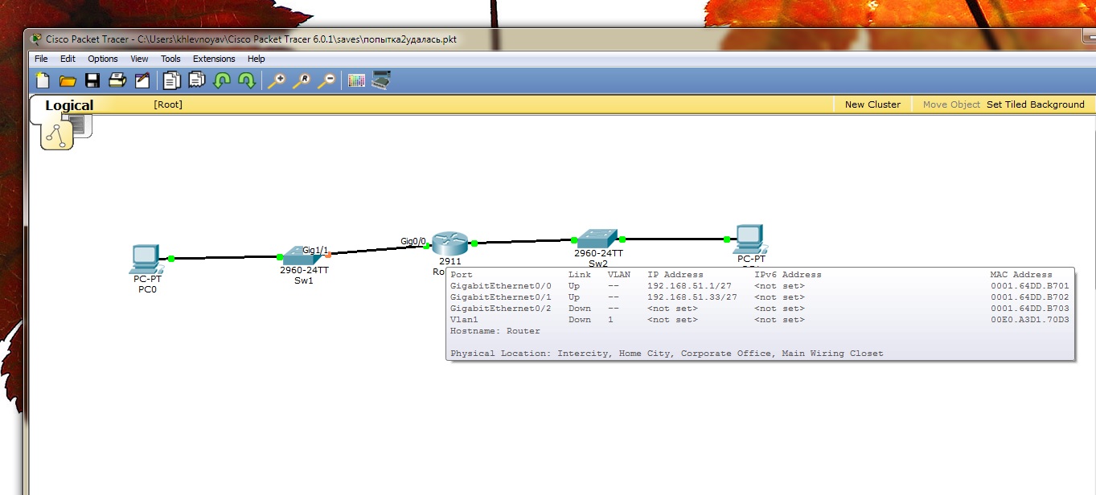Click Set Tiled Background button

tap(1036, 104)
